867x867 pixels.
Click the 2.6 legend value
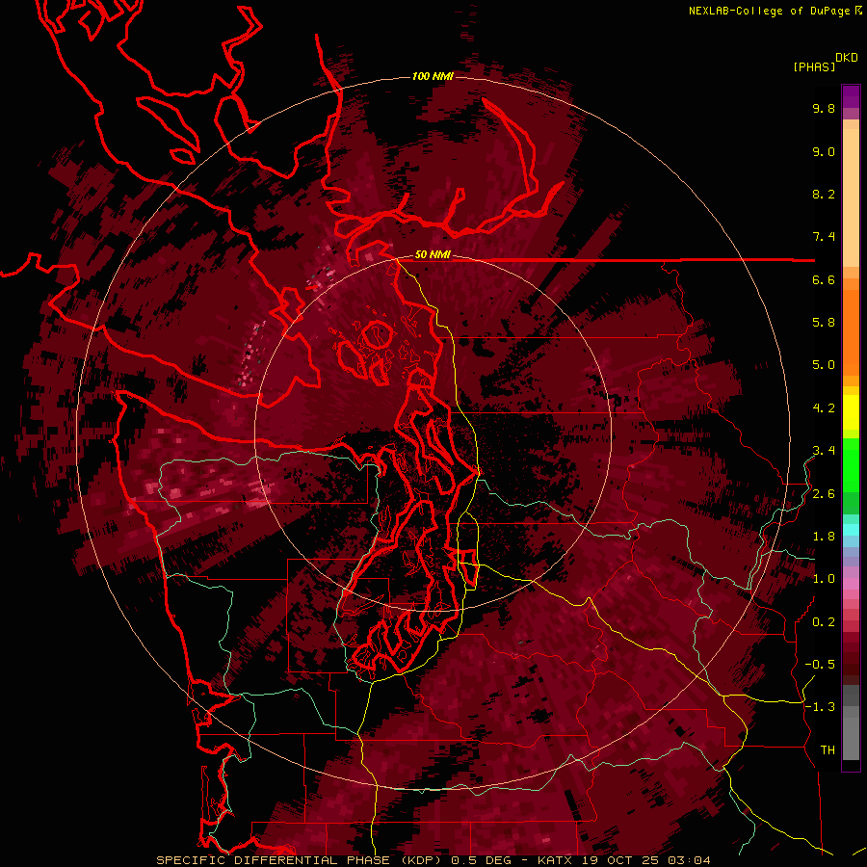point(824,494)
